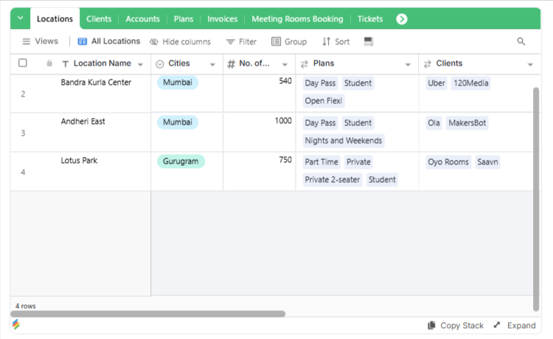Open the Views menu
Screen dimensions: 553x339
click(x=41, y=41)
